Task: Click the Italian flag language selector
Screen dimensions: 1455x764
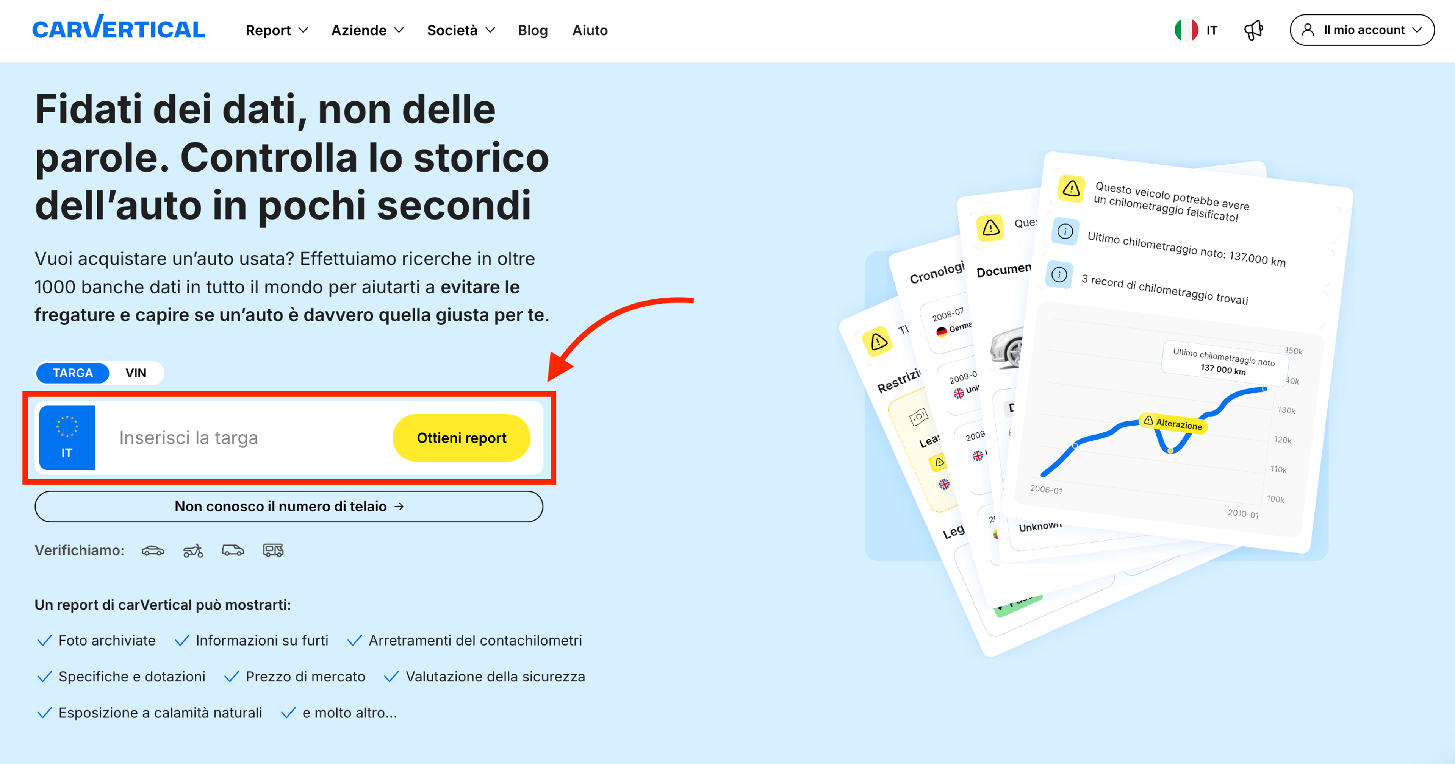Action: 1196,30
